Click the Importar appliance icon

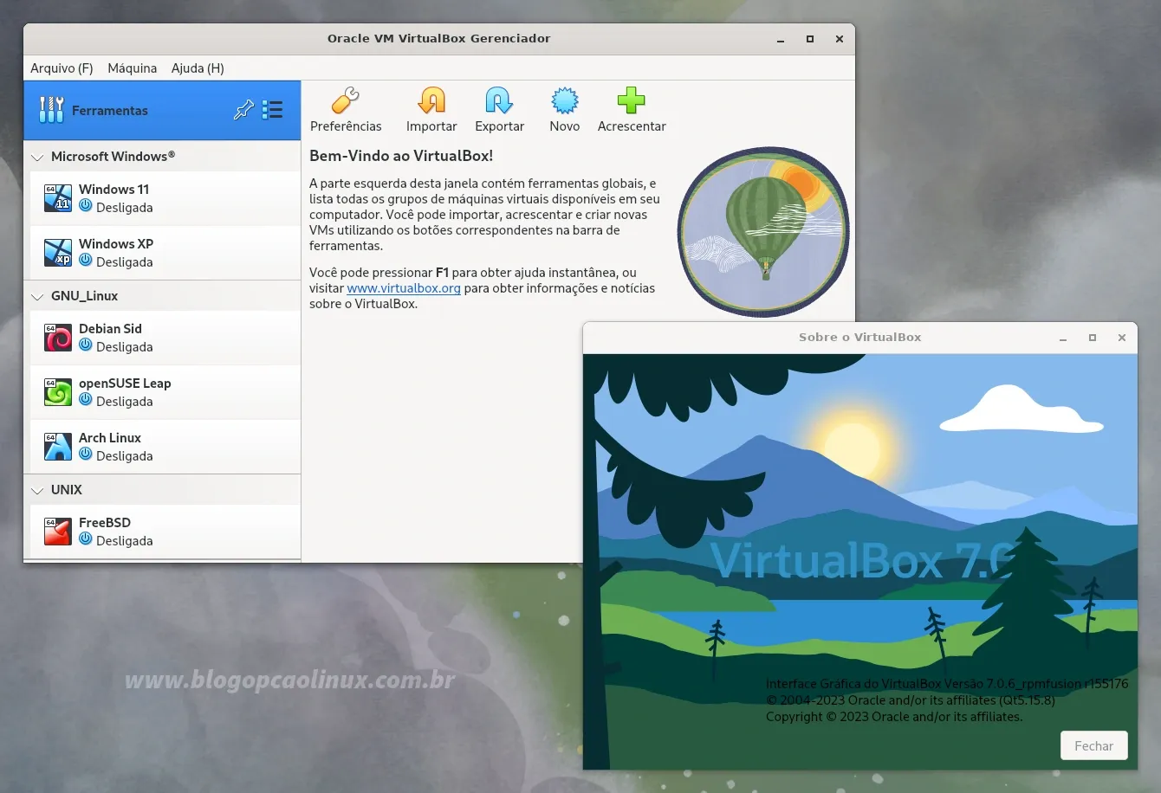(431, 101)
